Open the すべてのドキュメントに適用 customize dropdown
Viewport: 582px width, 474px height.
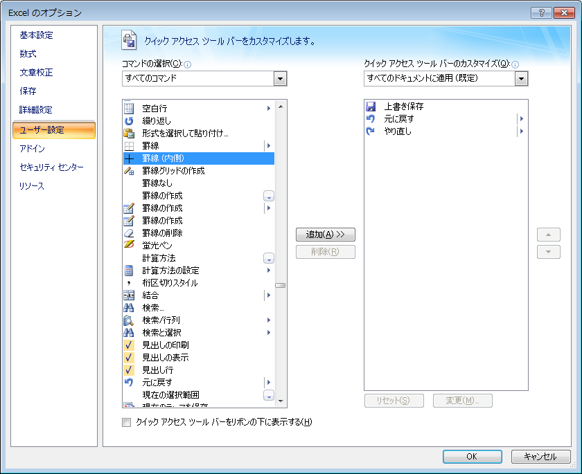pyautogui.click(x=521, y=78)
